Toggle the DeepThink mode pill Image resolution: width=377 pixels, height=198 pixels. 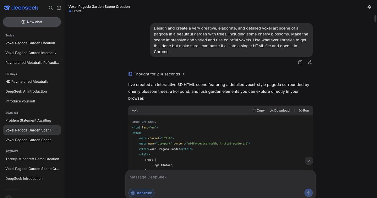pos(141,193)
